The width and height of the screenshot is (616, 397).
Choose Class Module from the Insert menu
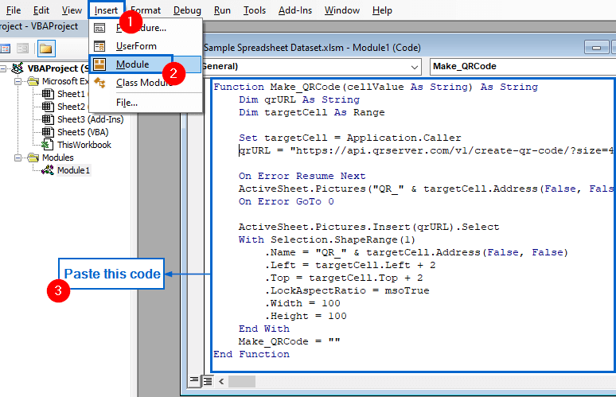146,83
